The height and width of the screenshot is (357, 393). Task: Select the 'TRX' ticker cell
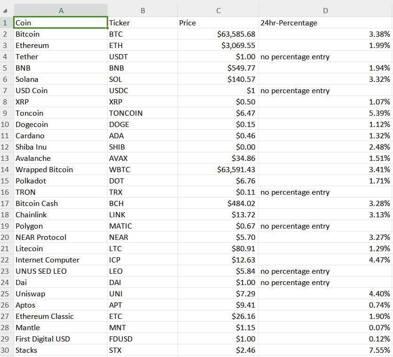(x=142, y=192)
